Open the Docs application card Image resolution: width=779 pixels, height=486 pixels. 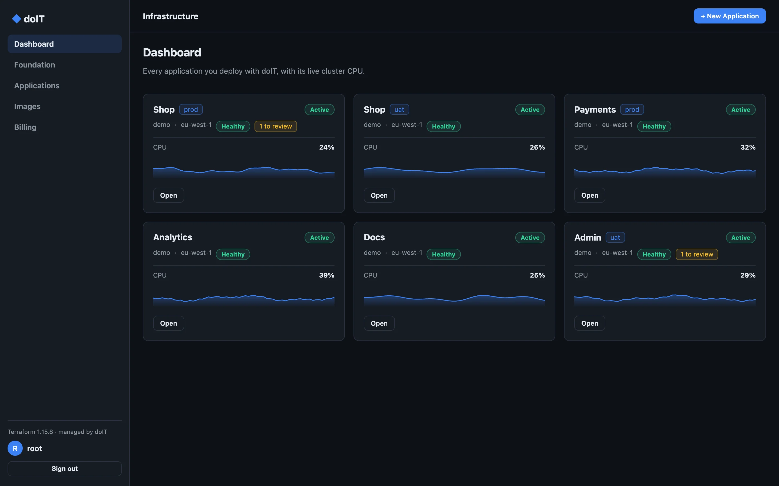[379, 323]
